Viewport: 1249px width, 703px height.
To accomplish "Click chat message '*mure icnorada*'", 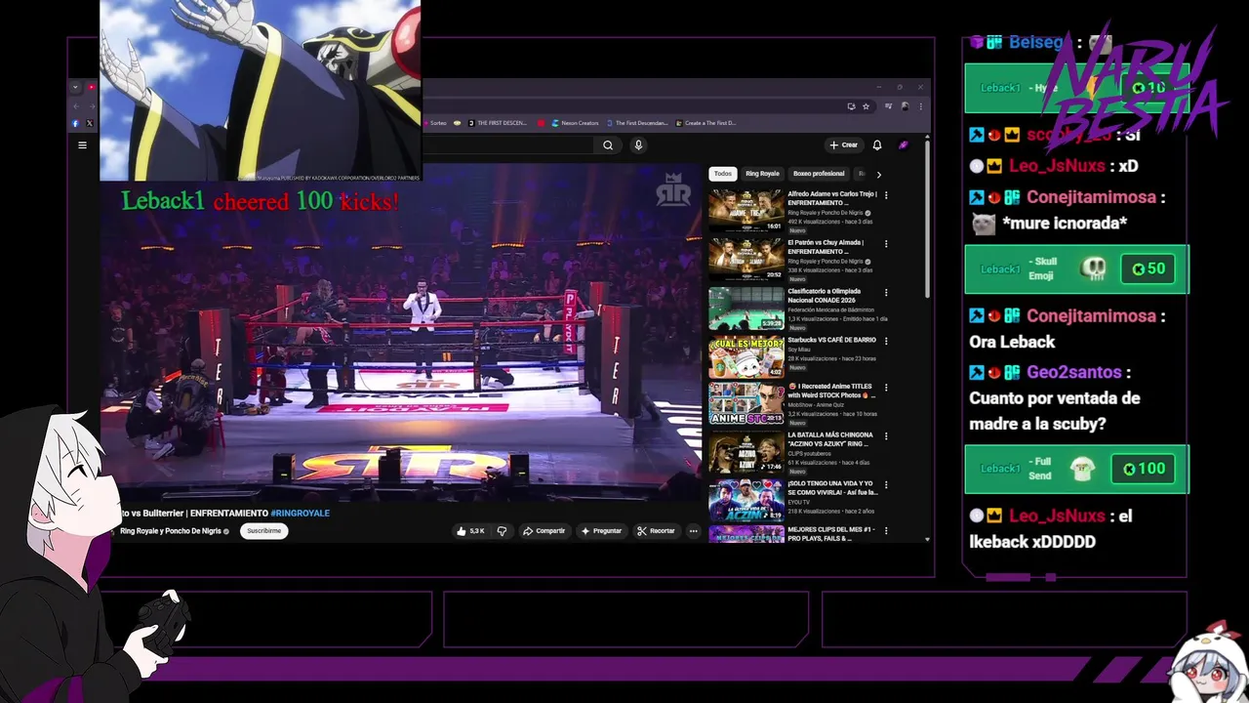I will pyautogui.click(x=1065, y=224).
